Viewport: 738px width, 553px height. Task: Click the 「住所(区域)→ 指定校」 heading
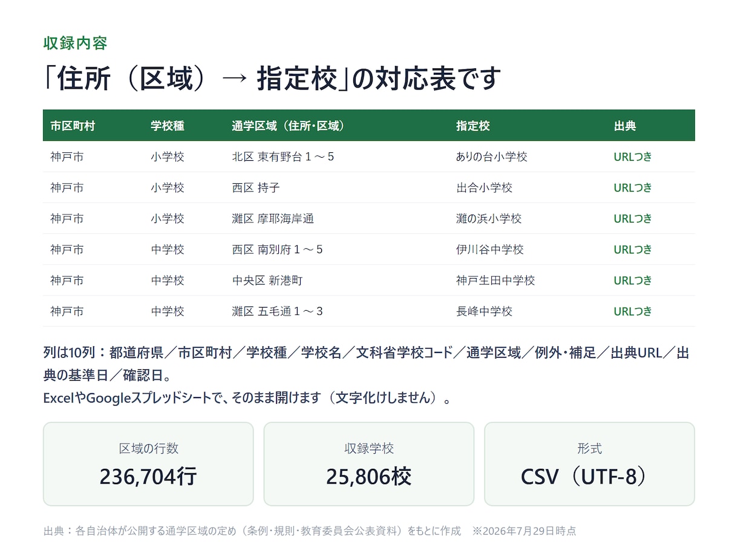click(272, 79)
